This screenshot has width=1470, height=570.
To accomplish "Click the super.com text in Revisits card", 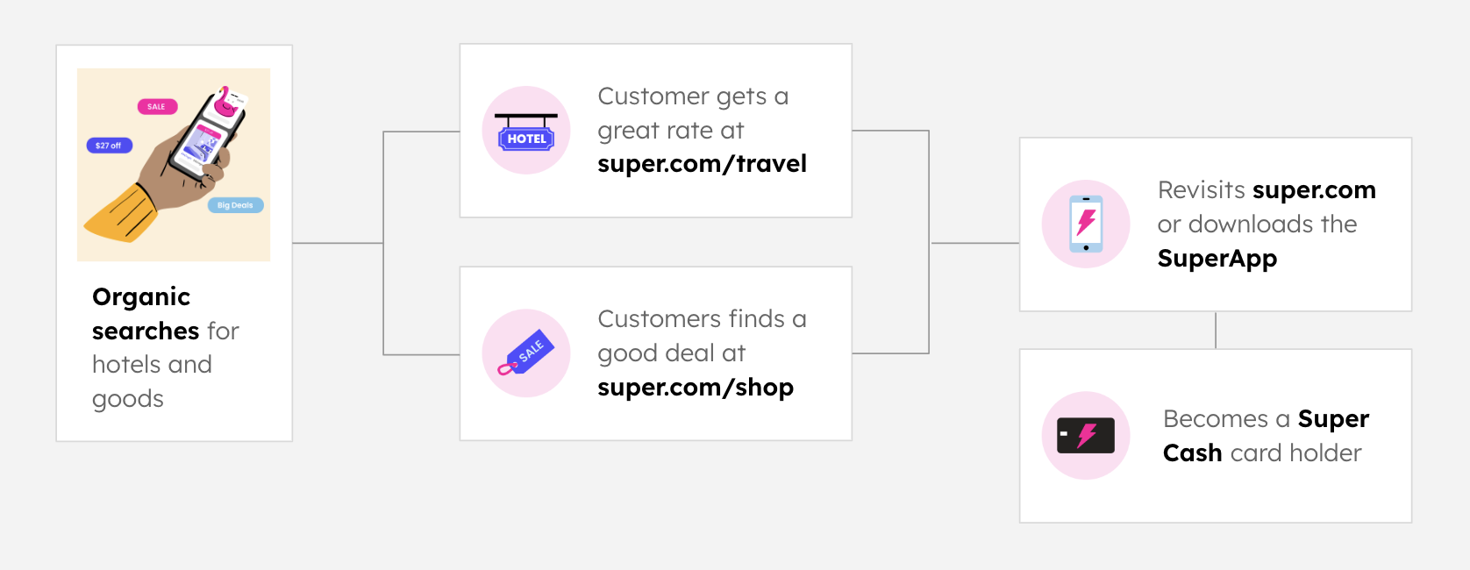I will (x=1314, y=190).
